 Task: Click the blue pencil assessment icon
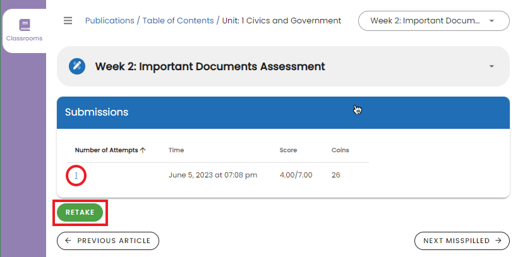(x=77, y=66)
